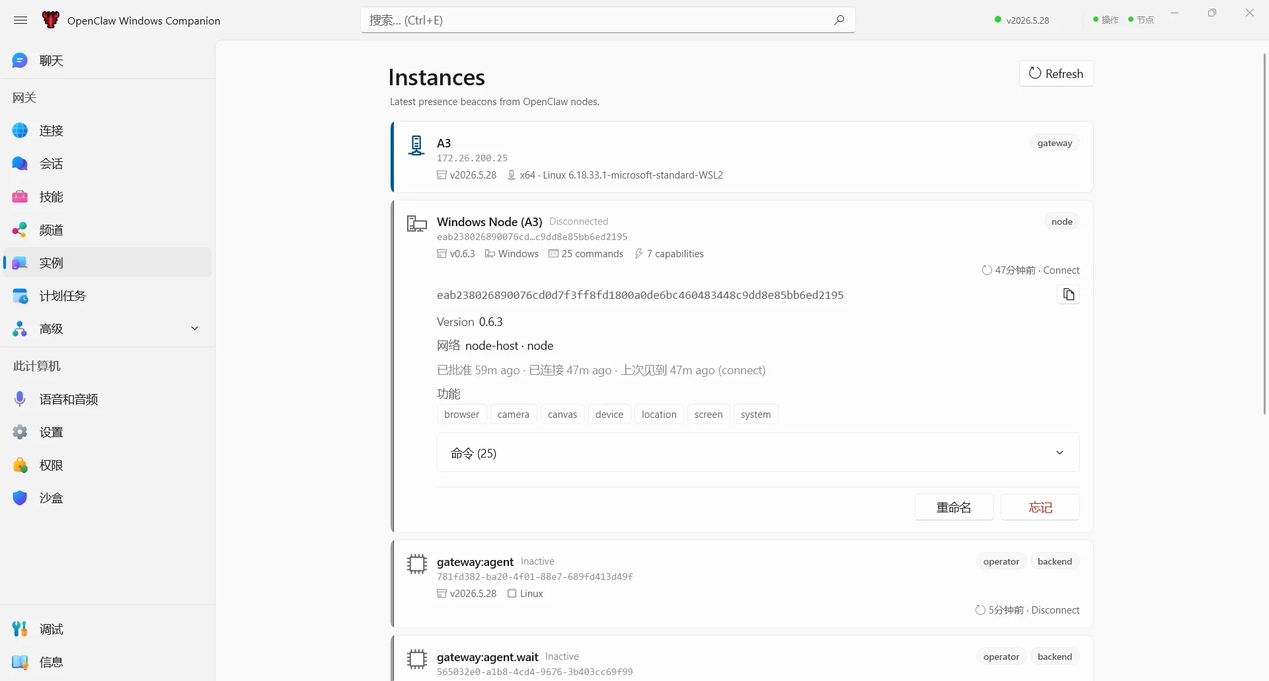Screen dimensions: 1269x681
Task: Click the 5分钟前 · Disconnect timestamp
Action: tap(1028, 610)
